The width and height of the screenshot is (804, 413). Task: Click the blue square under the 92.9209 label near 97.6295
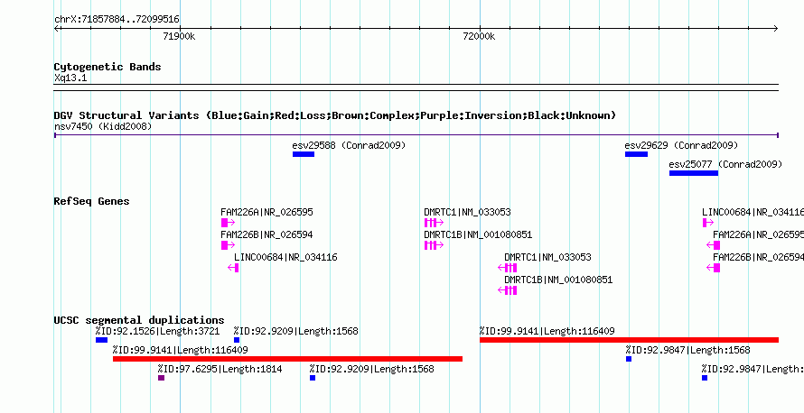313,378
